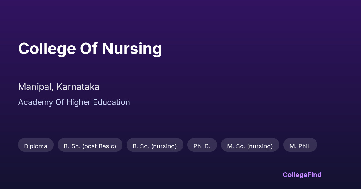Click the Manipal, Karnataka location text

pyautogui.click(x=59, y=87)
